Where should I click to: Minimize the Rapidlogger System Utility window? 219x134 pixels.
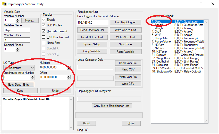click(189, 4)
